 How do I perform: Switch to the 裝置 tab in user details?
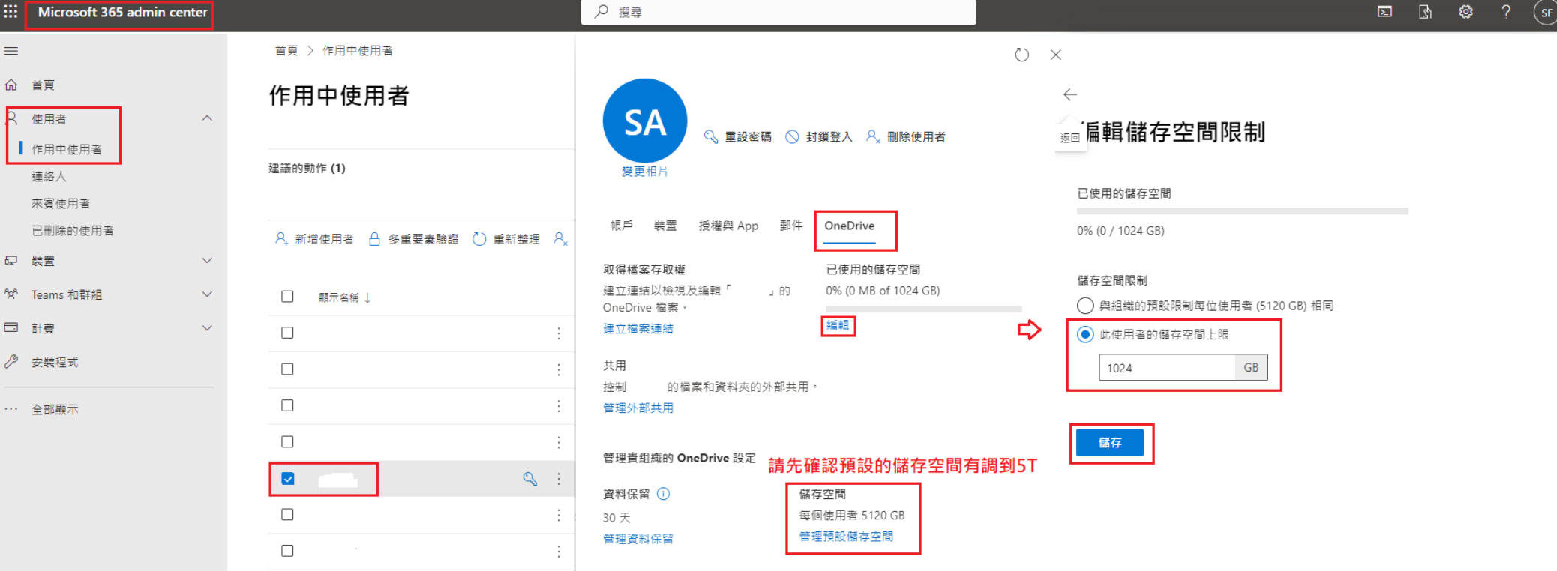pos(665,226)
